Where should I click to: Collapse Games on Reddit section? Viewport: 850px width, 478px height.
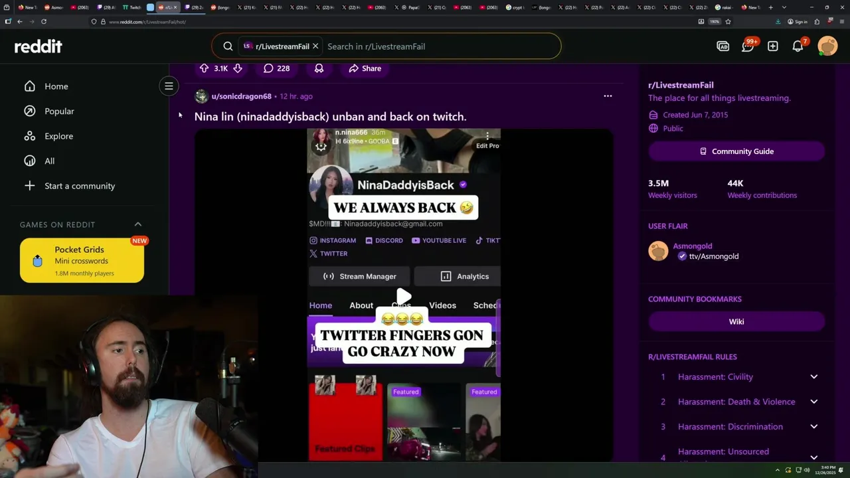(x=138, y=224)
